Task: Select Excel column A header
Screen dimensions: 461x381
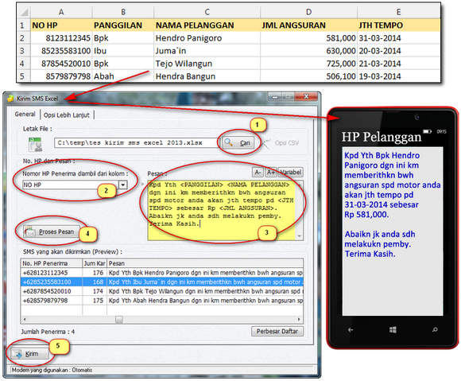Action: 61,12
